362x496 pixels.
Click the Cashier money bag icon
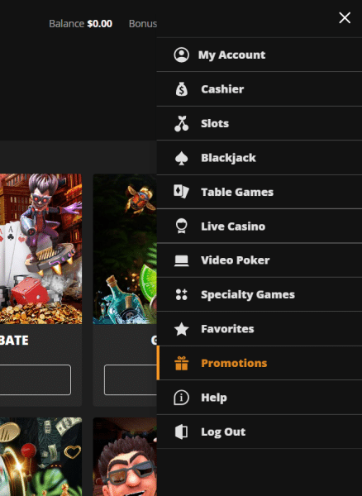pyautogui.click(x=182, y=89)
